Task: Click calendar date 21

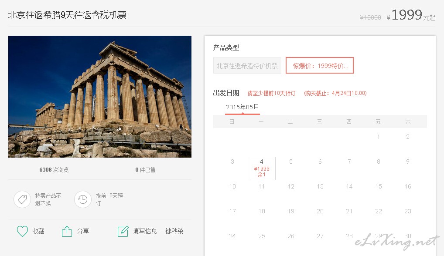Action: point(349,211)
